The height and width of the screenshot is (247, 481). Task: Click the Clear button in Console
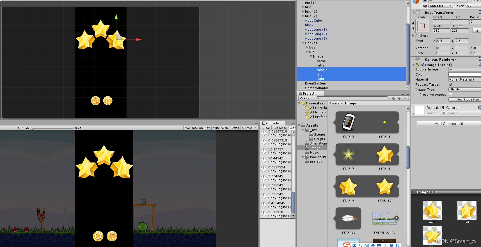[x=266, y=128]
